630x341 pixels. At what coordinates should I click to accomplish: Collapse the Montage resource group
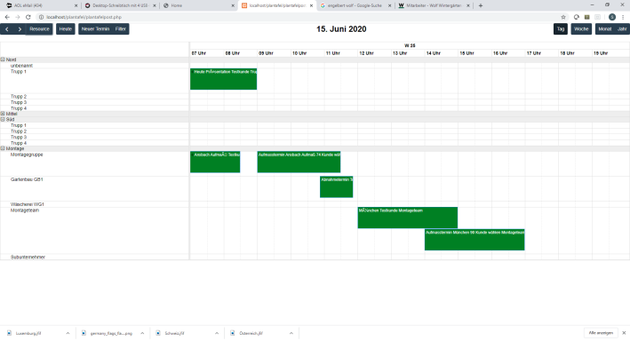3,148
